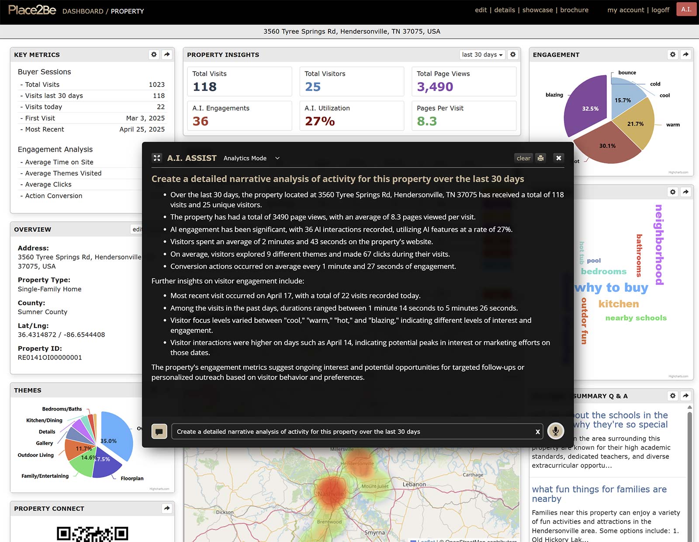The width and height of the screenshot is (699, 542).
Task: Share the Engagement panel via arrow icon
Action: tap(685, 55)
